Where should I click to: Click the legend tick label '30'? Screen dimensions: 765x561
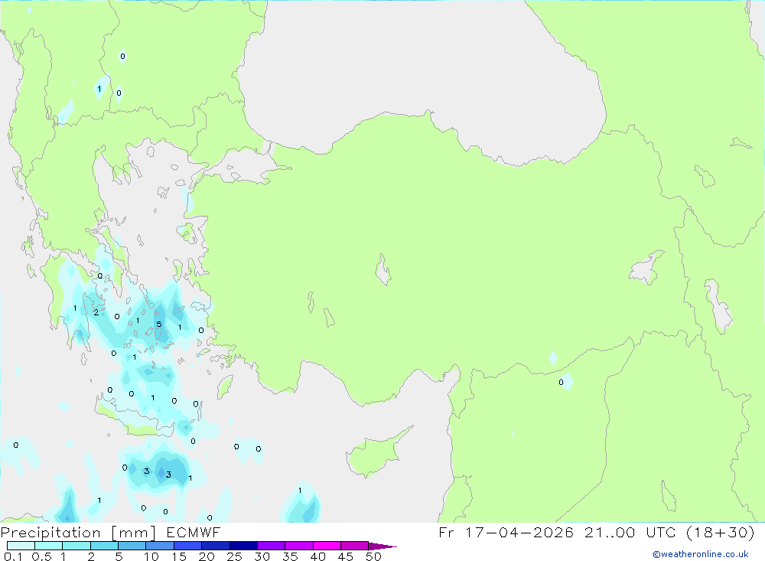point(262,556)
